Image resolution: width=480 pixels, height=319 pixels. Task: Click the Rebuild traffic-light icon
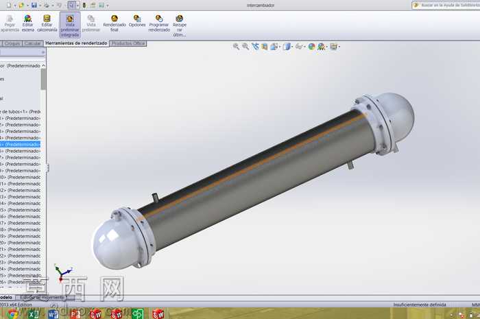(x=84, y=5)
